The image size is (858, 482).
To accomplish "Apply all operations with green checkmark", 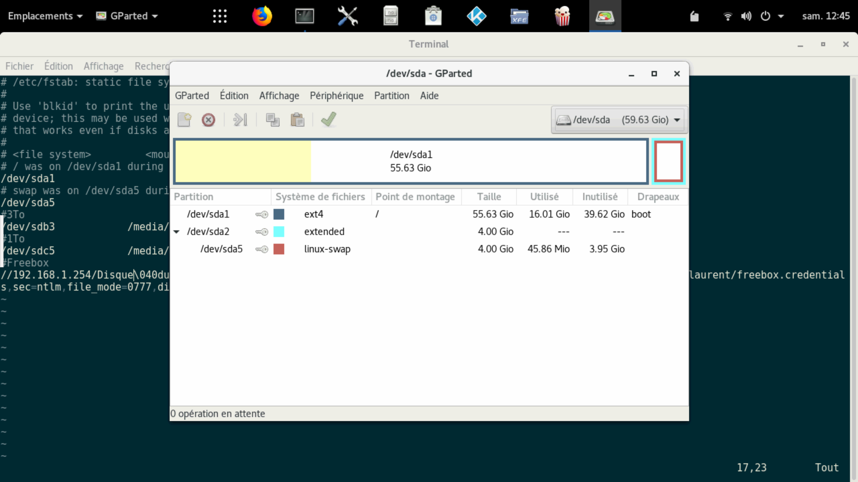I will click(x=328, y=120).
